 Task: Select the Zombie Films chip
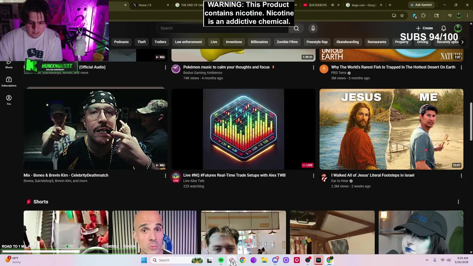(287, 42)
